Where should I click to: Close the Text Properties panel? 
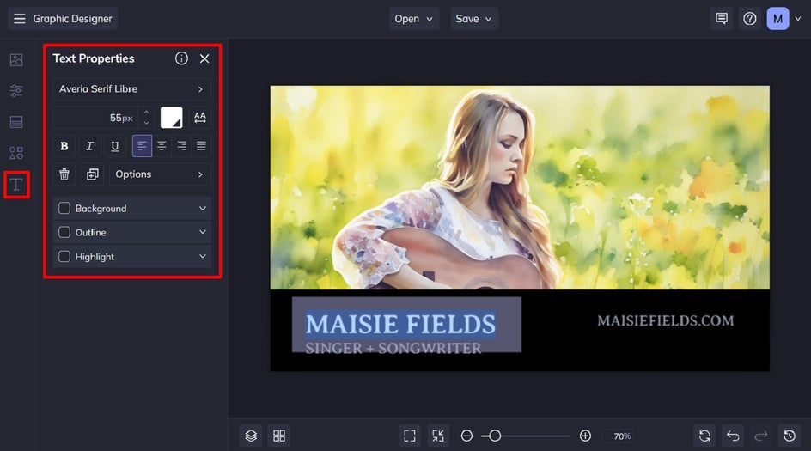pos(204,58)
